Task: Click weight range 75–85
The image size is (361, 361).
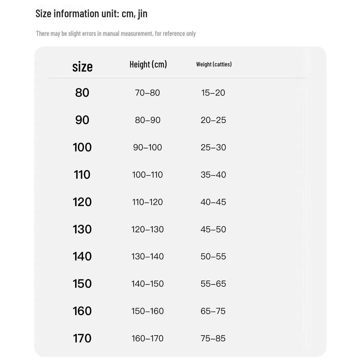Action: [x=213, y=338]
